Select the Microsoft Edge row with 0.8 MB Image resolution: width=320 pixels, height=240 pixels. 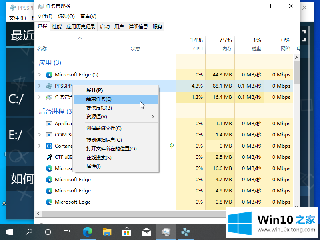(164, 202)
